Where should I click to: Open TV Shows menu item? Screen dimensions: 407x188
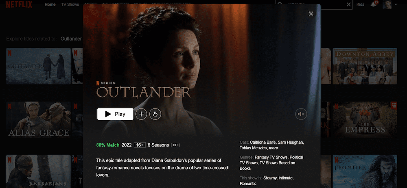point(70,4)
